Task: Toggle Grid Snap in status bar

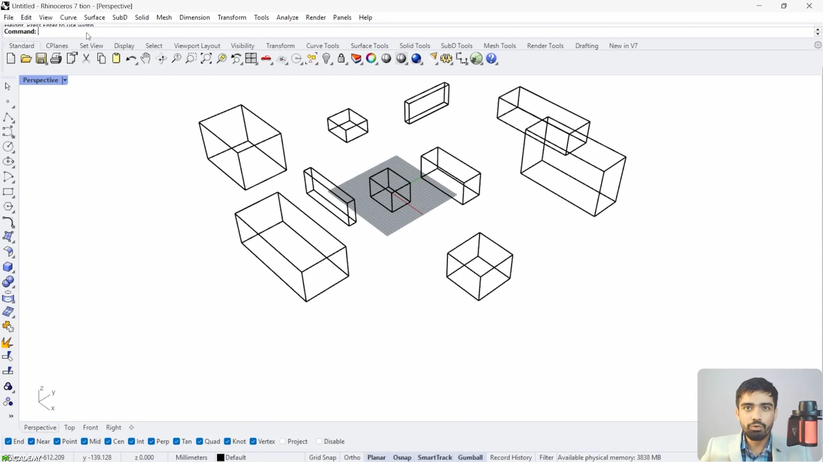Action: coord(322,457)
